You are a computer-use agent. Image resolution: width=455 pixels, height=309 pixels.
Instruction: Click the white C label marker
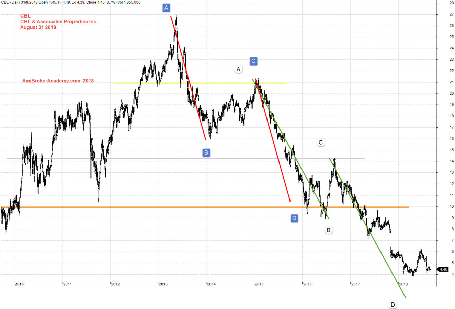320,142
